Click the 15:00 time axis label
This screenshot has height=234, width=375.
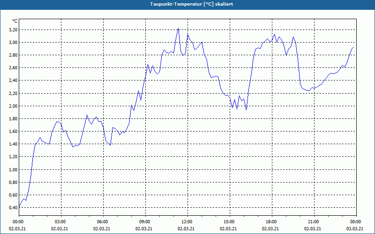pos(230,222)
